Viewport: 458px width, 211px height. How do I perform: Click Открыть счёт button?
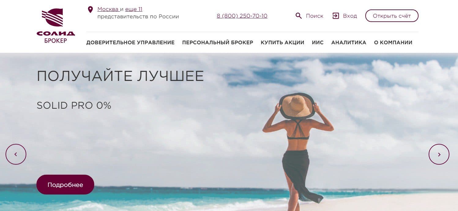392,16
